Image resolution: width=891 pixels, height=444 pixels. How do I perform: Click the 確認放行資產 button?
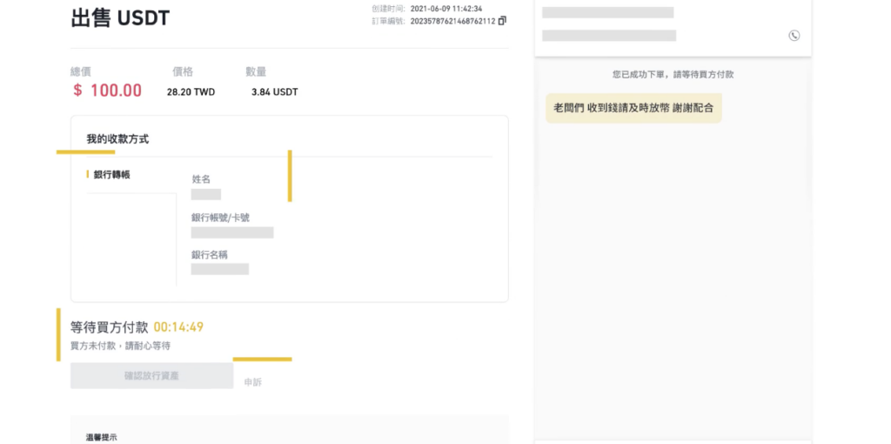click(x=151, y=376)
